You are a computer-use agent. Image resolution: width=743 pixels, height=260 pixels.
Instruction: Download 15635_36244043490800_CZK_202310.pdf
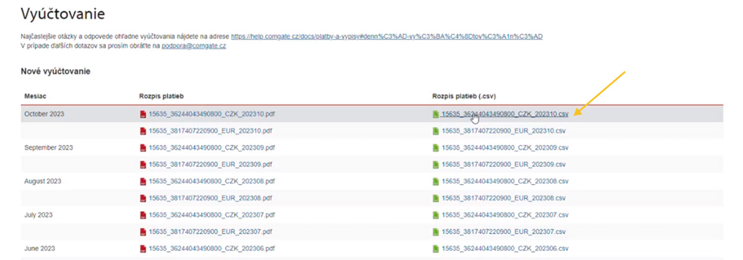(x=212, y=114)
